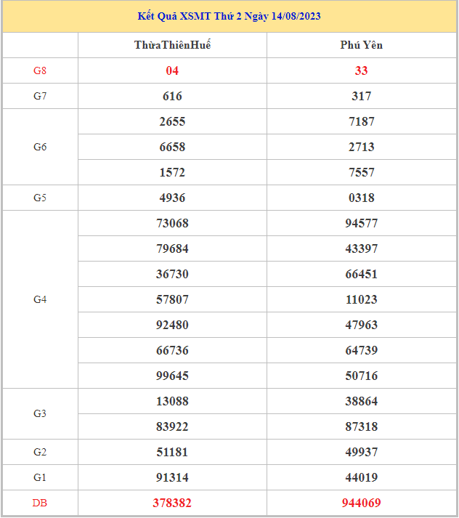The height and width of the screenshot is (518, 459).
Task: Click the DB special prize label
Action: pyautogui.click(x=40, y=503)
